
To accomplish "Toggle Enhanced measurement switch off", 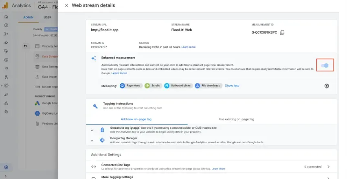I will pos(325,65).
